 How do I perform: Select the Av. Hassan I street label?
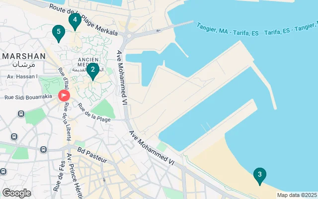pos(22,77)
